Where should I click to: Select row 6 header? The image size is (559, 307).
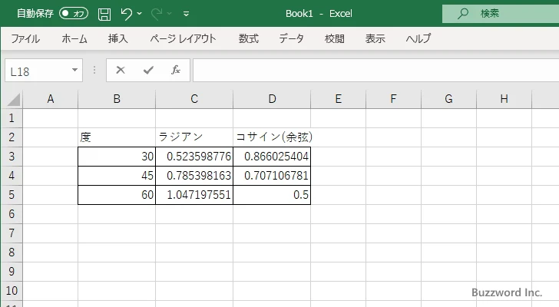(12, 214)
